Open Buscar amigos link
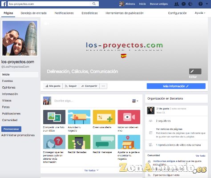Screen dimensions: 211x178 [159, 4]
